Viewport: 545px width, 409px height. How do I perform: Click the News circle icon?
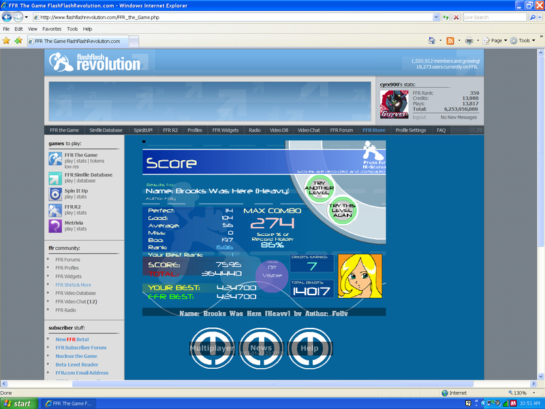pyautogui.click(x=260, y=348)
